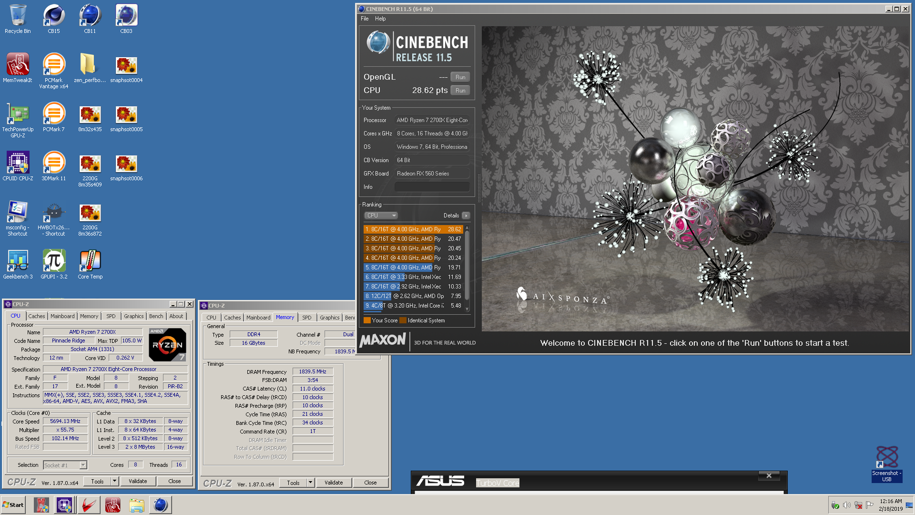Open PCMark Vantage x64 shortcut
Viewport: 915px width, 515px height.
54,71
